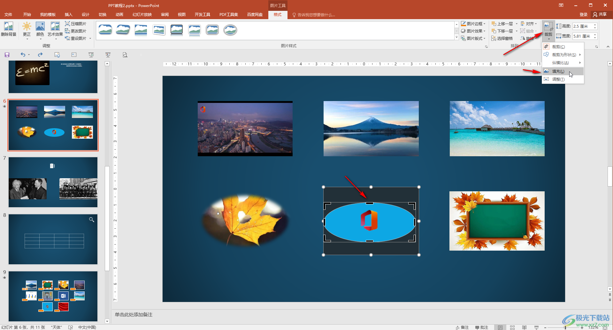Click the print preview magnifier icon
613x330 pixels.
[125, 55]
